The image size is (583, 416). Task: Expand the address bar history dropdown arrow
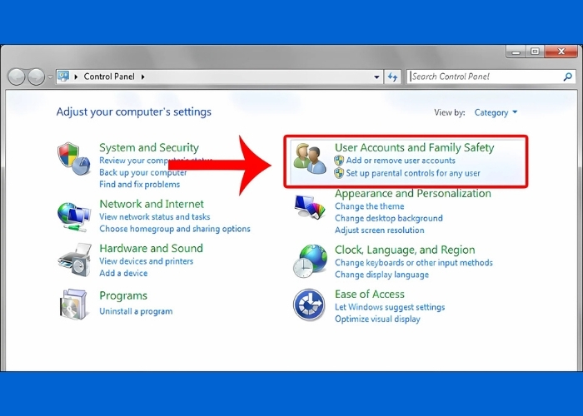click(x=376, y=77)
